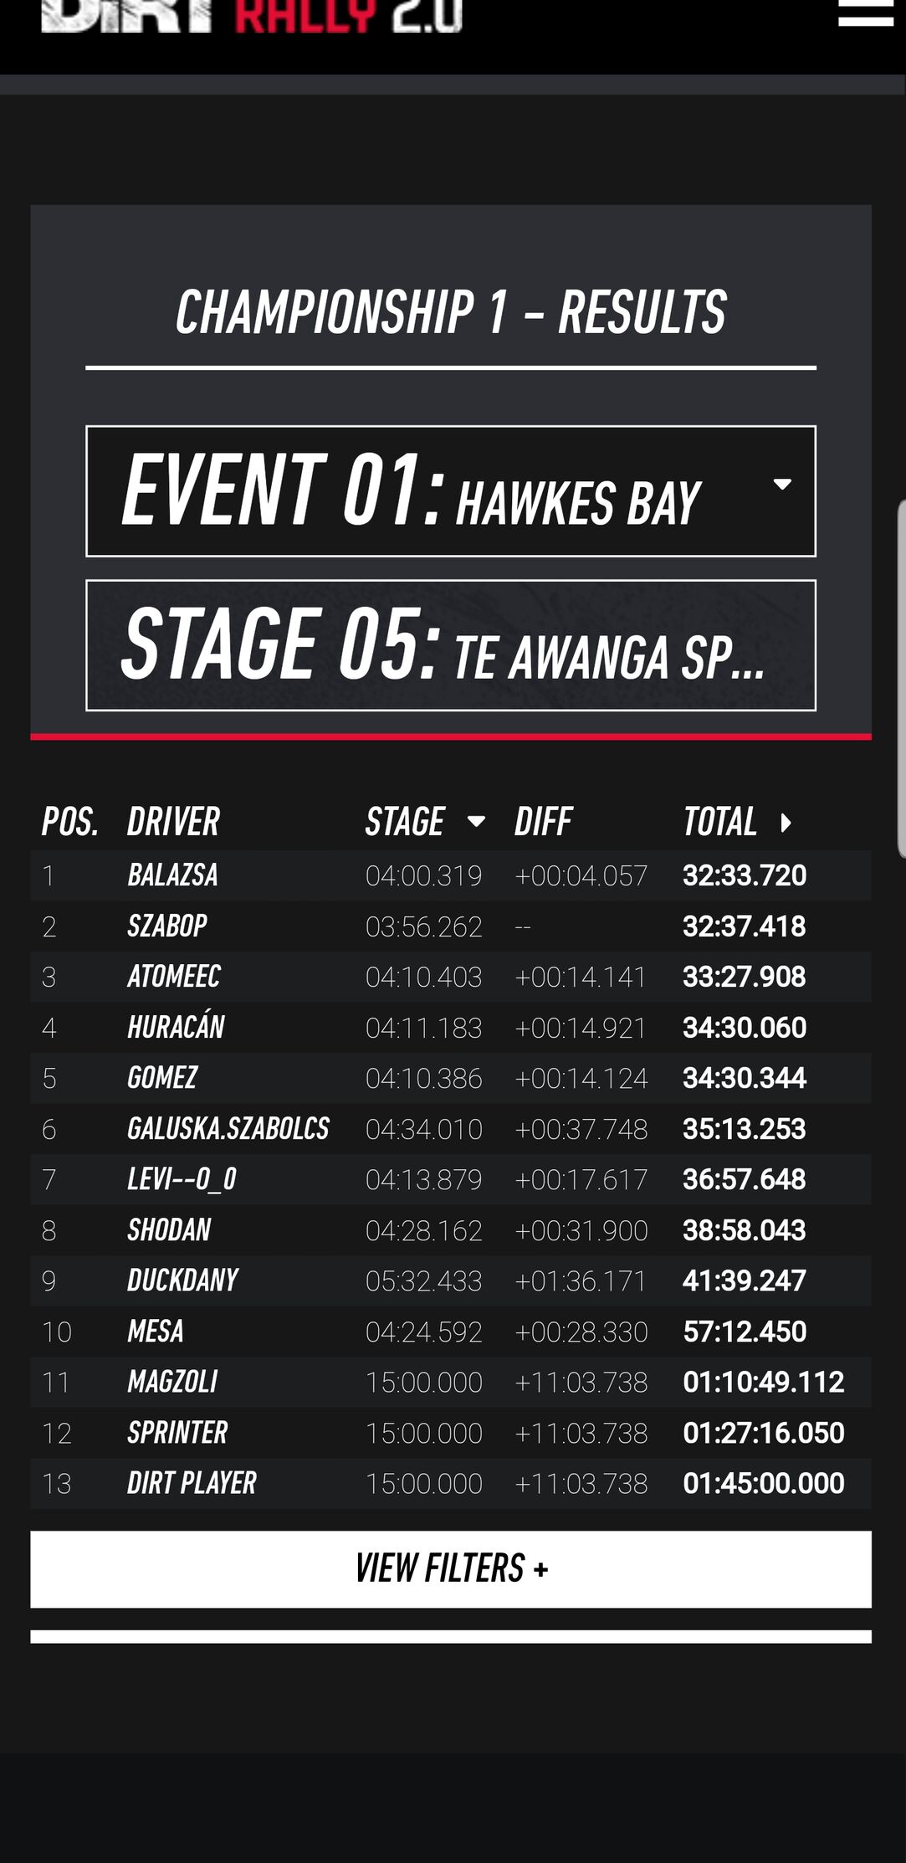This screenshot has width=906, height=1863.
Task: Click the Event dropdown arrow icon
Action: coord(782,485)
